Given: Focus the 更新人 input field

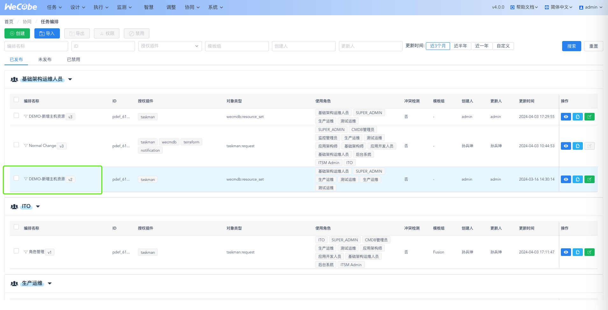Looking at the screenshot, I should coord(371,46).
